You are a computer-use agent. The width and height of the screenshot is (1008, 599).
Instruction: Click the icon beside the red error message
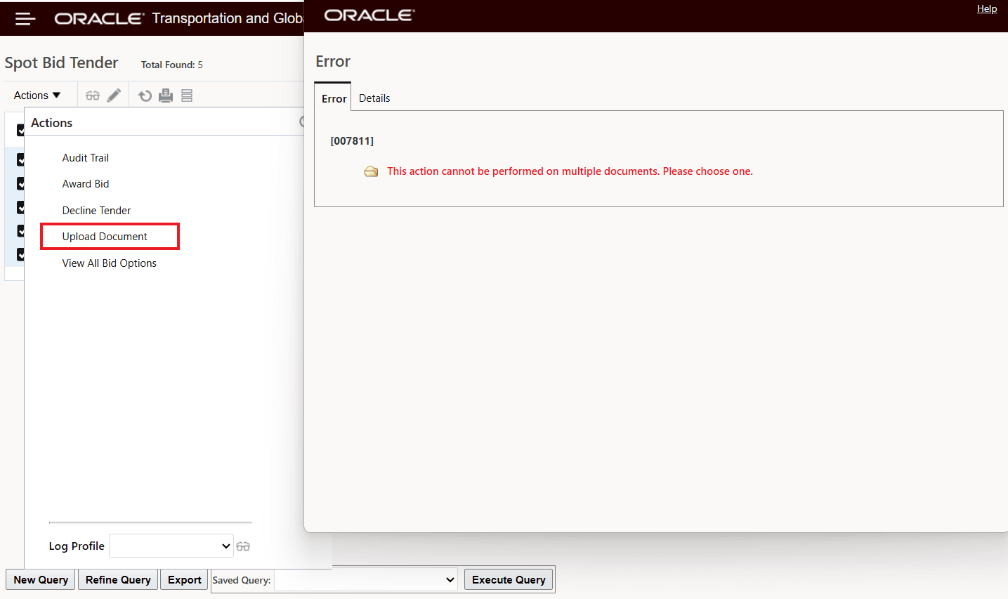tap(371, 171)
